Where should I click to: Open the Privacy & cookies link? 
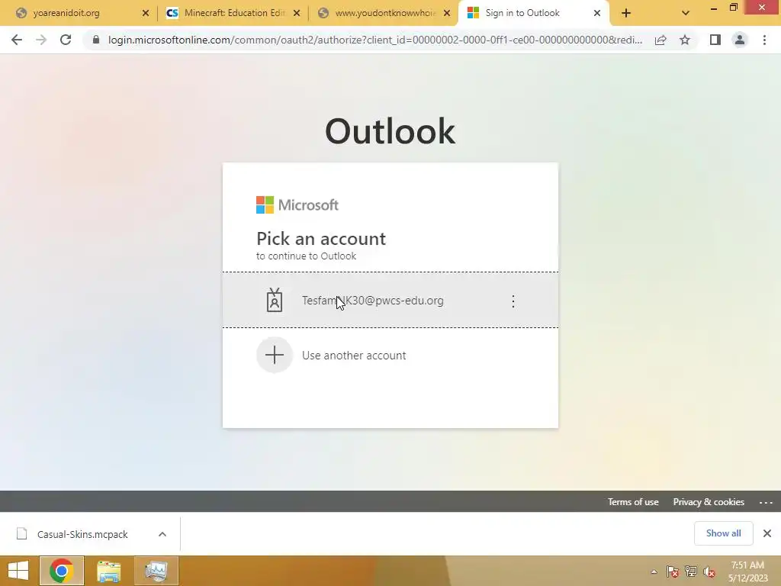(709, 502)
